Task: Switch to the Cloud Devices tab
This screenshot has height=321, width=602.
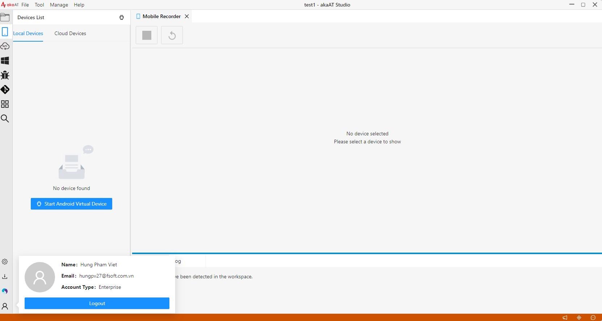Action: coord(70,33)
